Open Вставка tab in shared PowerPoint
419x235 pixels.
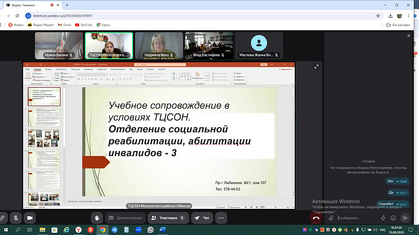coord(48,69)
